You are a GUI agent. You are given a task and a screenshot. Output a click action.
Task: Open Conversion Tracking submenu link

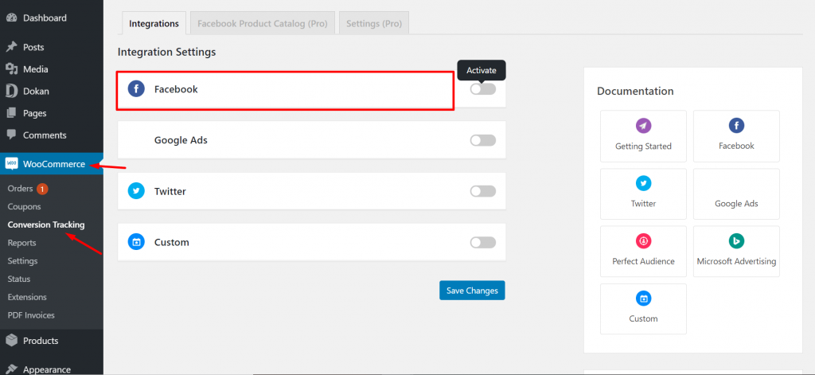[45, 225]
